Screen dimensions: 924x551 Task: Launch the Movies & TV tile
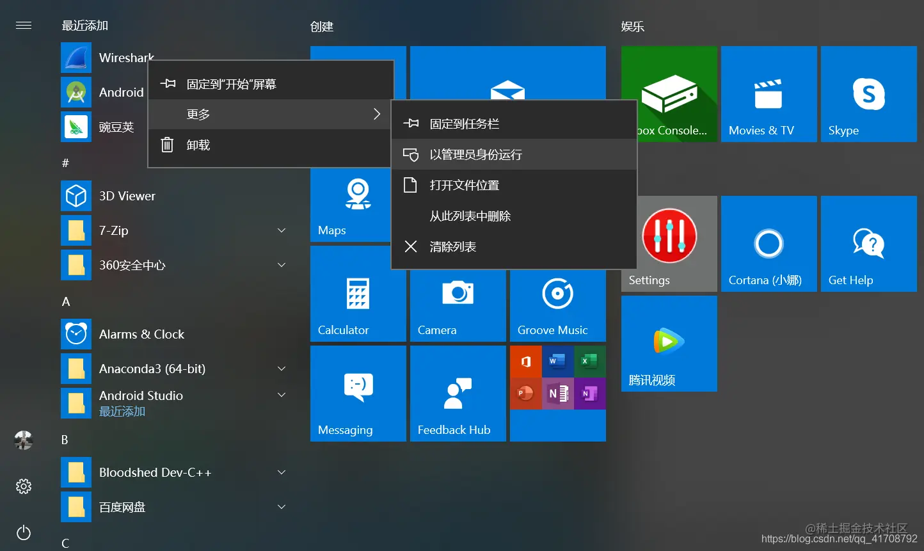769,94
